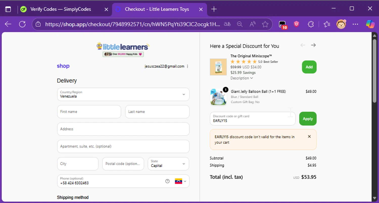Open the translate page icon
This screenshot has height=203, width=379.
[227, 24]
